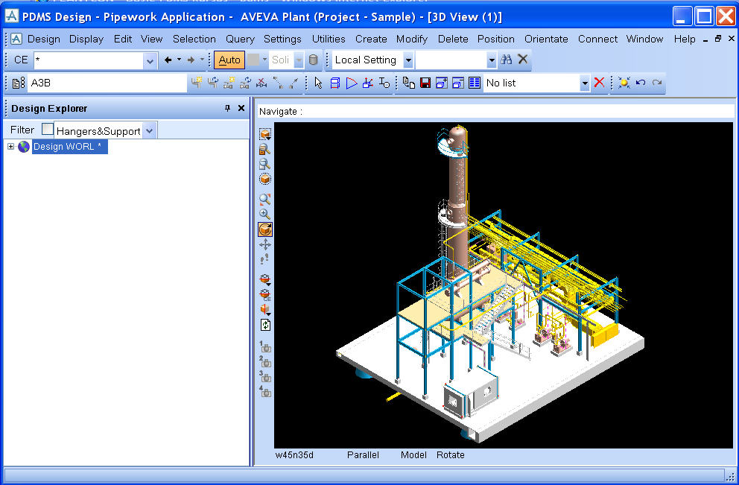739x485 pixels.
Task: Select the footprints walk view tool
Action: (x=265, y=259)
